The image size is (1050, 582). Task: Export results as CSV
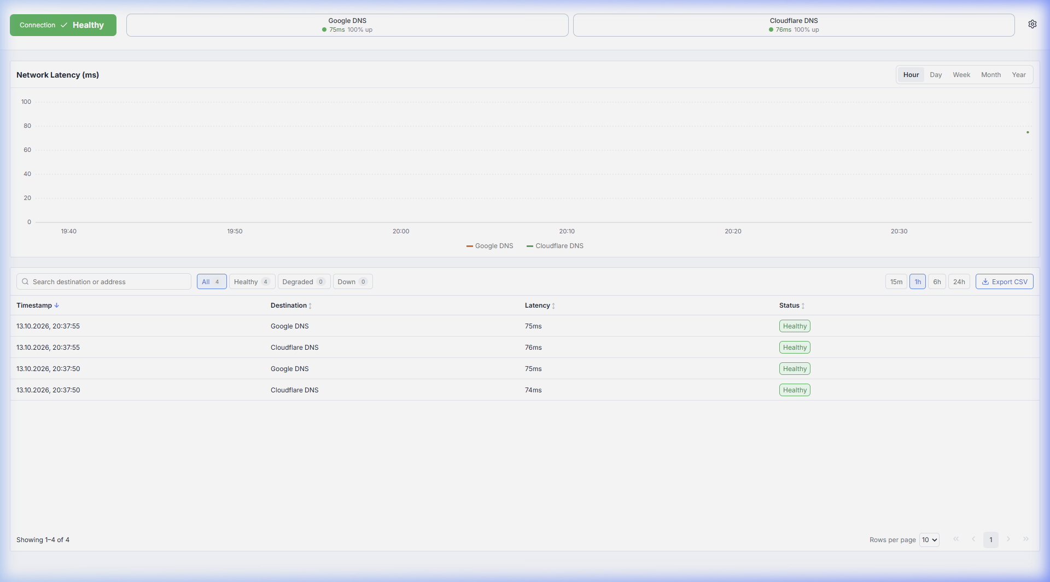click(1005, 282)
